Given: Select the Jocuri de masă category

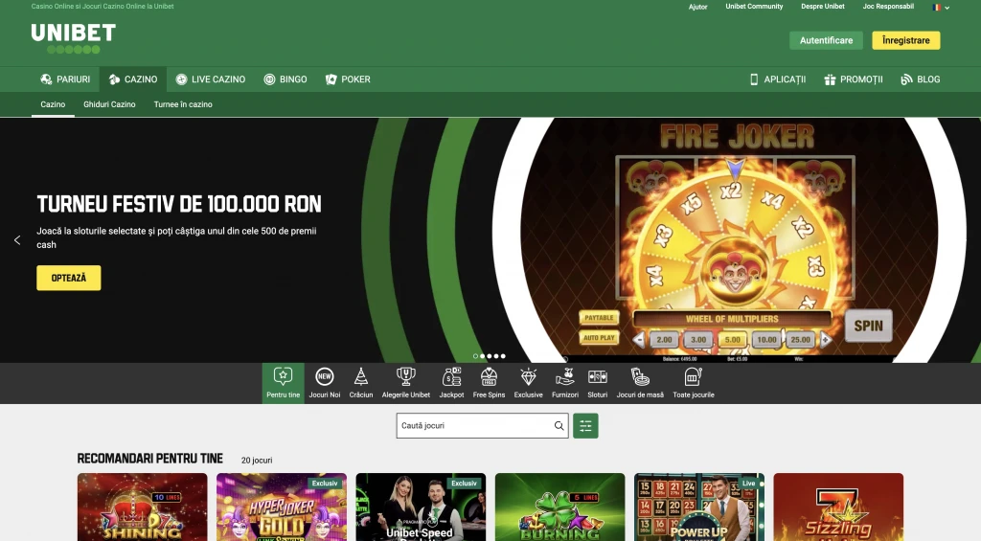Looking at the screenshot, I should click(640, 382).
